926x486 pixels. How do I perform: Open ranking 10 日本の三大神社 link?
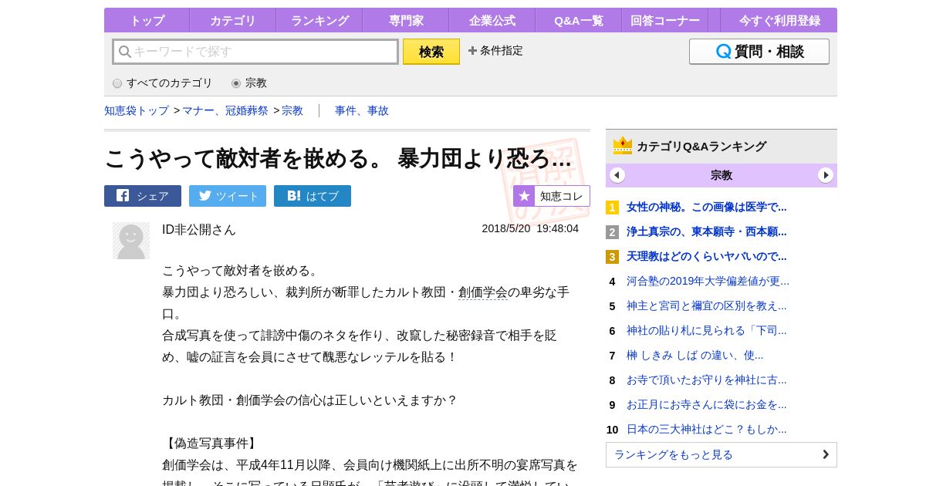(x=707, y=429)
